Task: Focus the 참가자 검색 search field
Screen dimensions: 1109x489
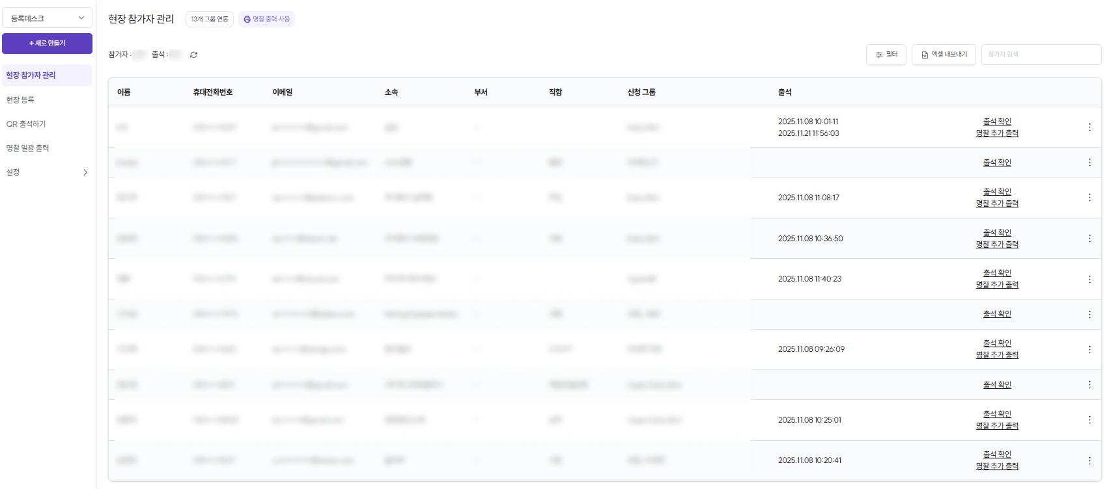Action: click(x=1040, y=55)
